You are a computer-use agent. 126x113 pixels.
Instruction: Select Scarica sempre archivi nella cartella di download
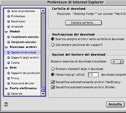tap(53, 39)
